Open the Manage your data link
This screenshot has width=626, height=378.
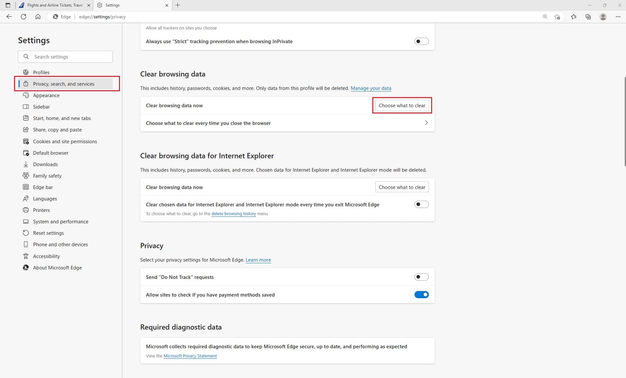(x=371, y=88)
